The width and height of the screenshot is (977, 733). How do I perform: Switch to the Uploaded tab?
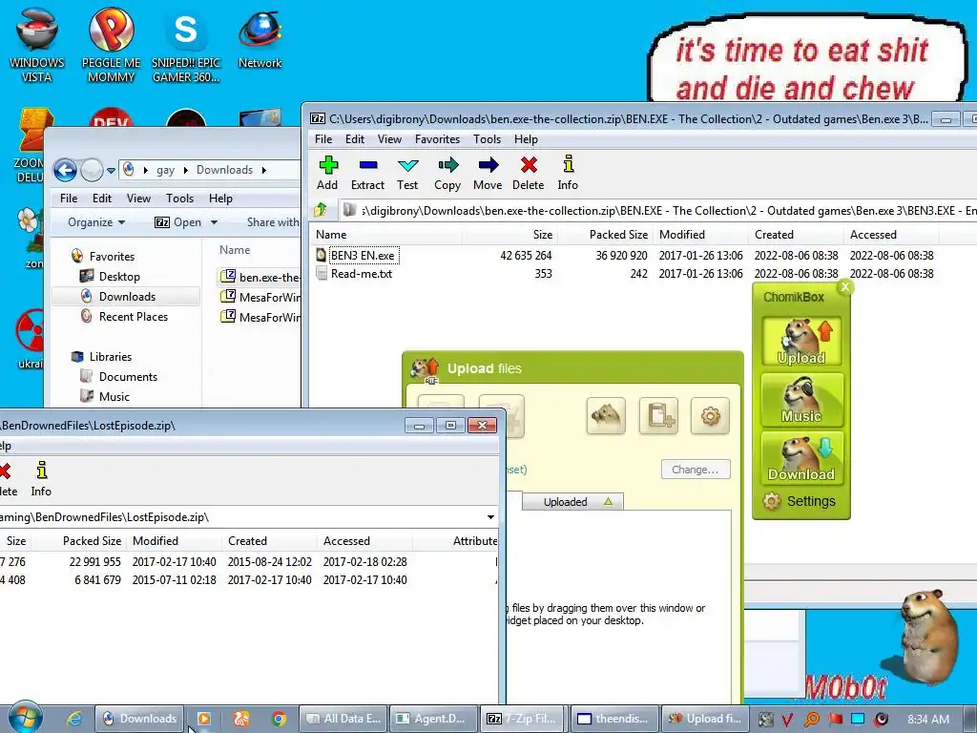tap(572, 502)
